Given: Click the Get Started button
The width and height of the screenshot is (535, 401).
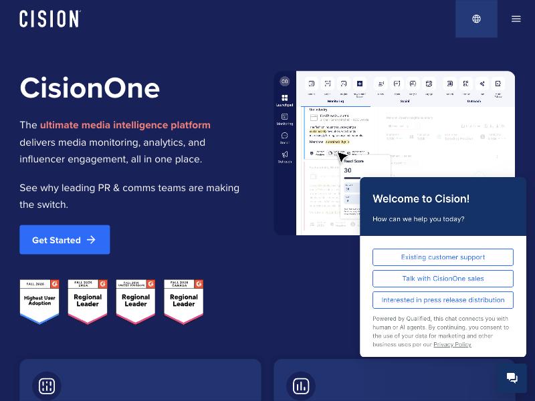Looking at the screenshot, I should (65, 240).
